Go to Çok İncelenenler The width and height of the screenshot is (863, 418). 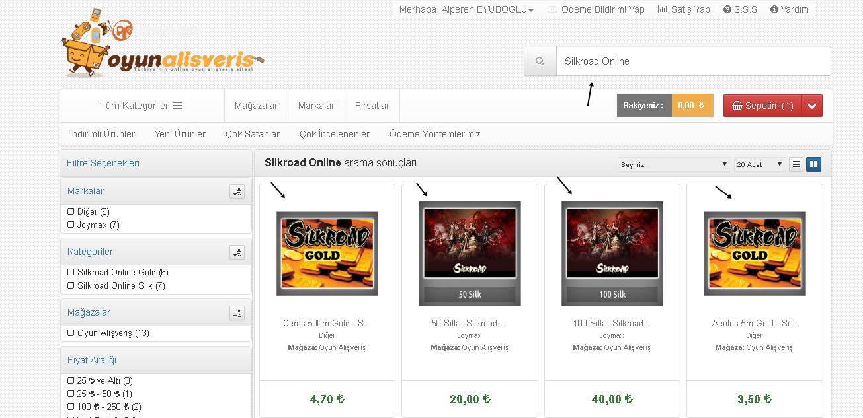click(335, 134)
